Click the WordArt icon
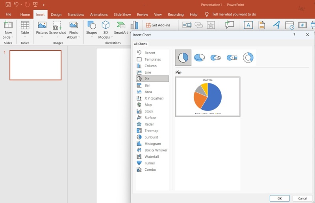Viewport: 315px width, 203px height. pos(276,25)
